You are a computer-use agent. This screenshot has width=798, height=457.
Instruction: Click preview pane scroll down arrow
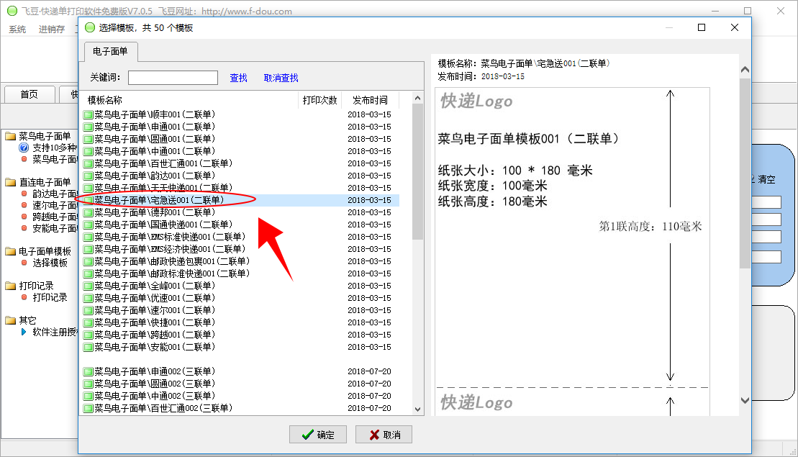point(745,401)
